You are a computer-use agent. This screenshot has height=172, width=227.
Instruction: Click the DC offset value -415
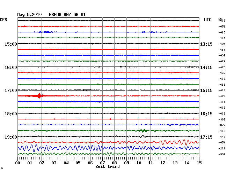click(222, 50)
